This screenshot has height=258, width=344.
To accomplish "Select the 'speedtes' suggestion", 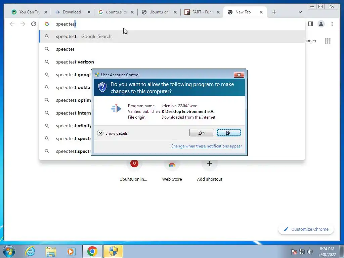I will [172, 49].
